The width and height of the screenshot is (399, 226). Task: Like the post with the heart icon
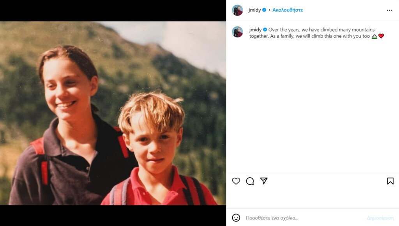(x=236, y=181)
